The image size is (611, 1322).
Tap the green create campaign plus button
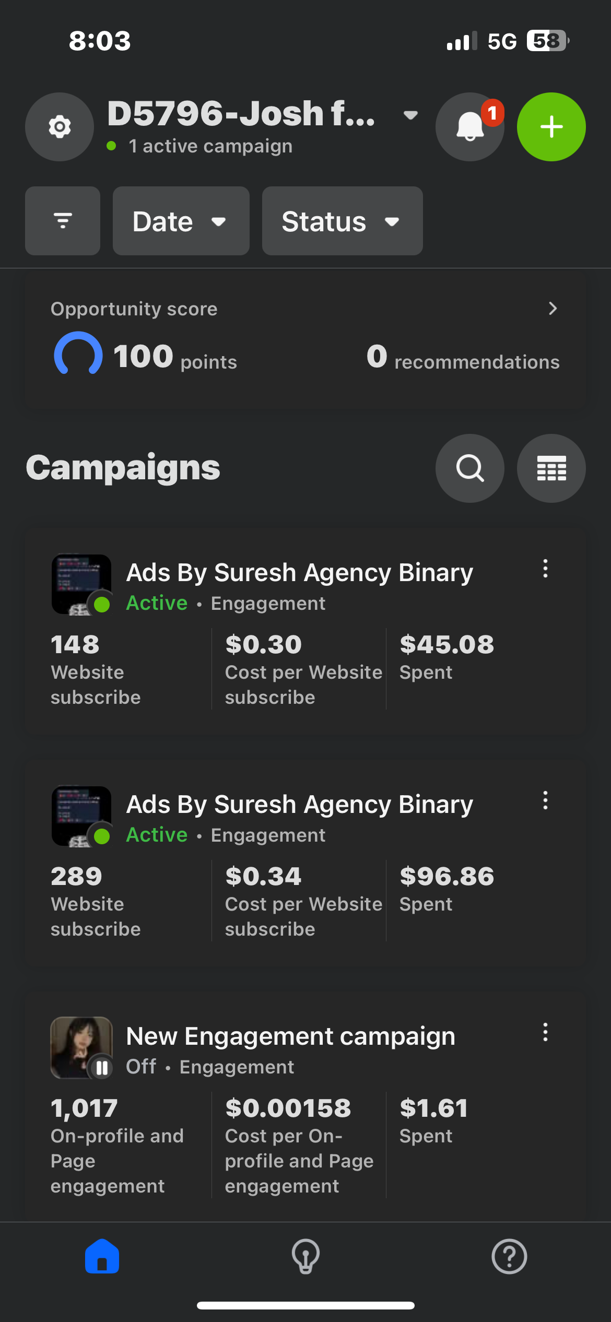[x=551, y=127]
